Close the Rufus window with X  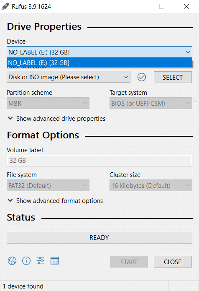186,6
